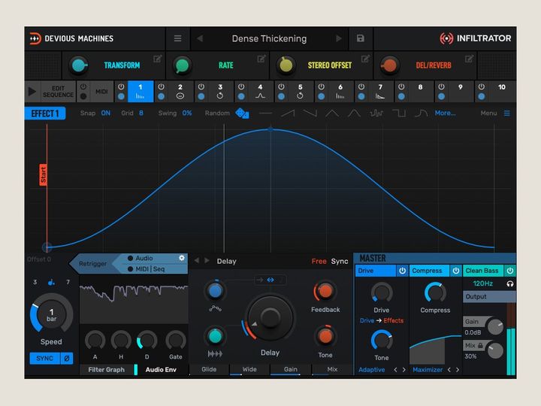Toggle the master Drive power button
The image size is (541, 406).
click(402, 271)
